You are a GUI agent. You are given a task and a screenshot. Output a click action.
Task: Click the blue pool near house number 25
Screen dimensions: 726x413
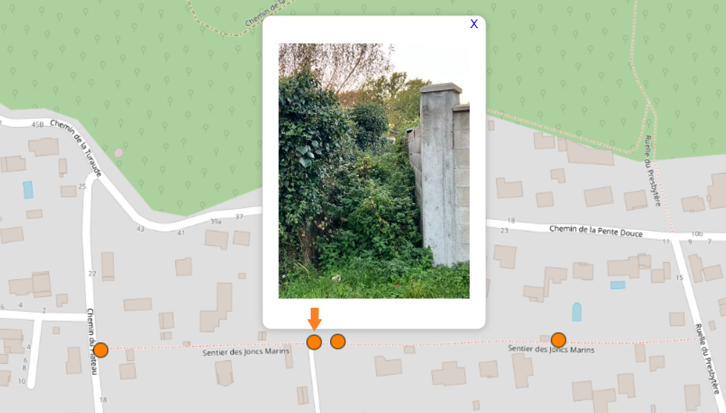(x=28, y=190)
